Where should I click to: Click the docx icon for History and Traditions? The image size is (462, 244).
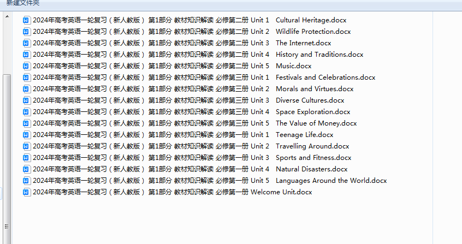(x=26, y=55)
